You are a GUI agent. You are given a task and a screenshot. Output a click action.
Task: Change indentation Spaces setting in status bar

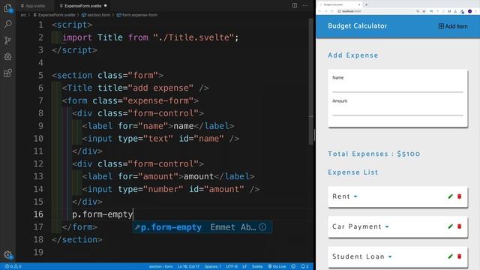(x=213, y=267)
